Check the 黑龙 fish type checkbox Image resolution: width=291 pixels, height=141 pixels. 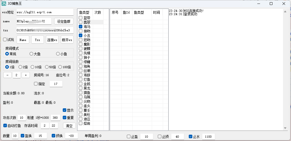point(80,88)
